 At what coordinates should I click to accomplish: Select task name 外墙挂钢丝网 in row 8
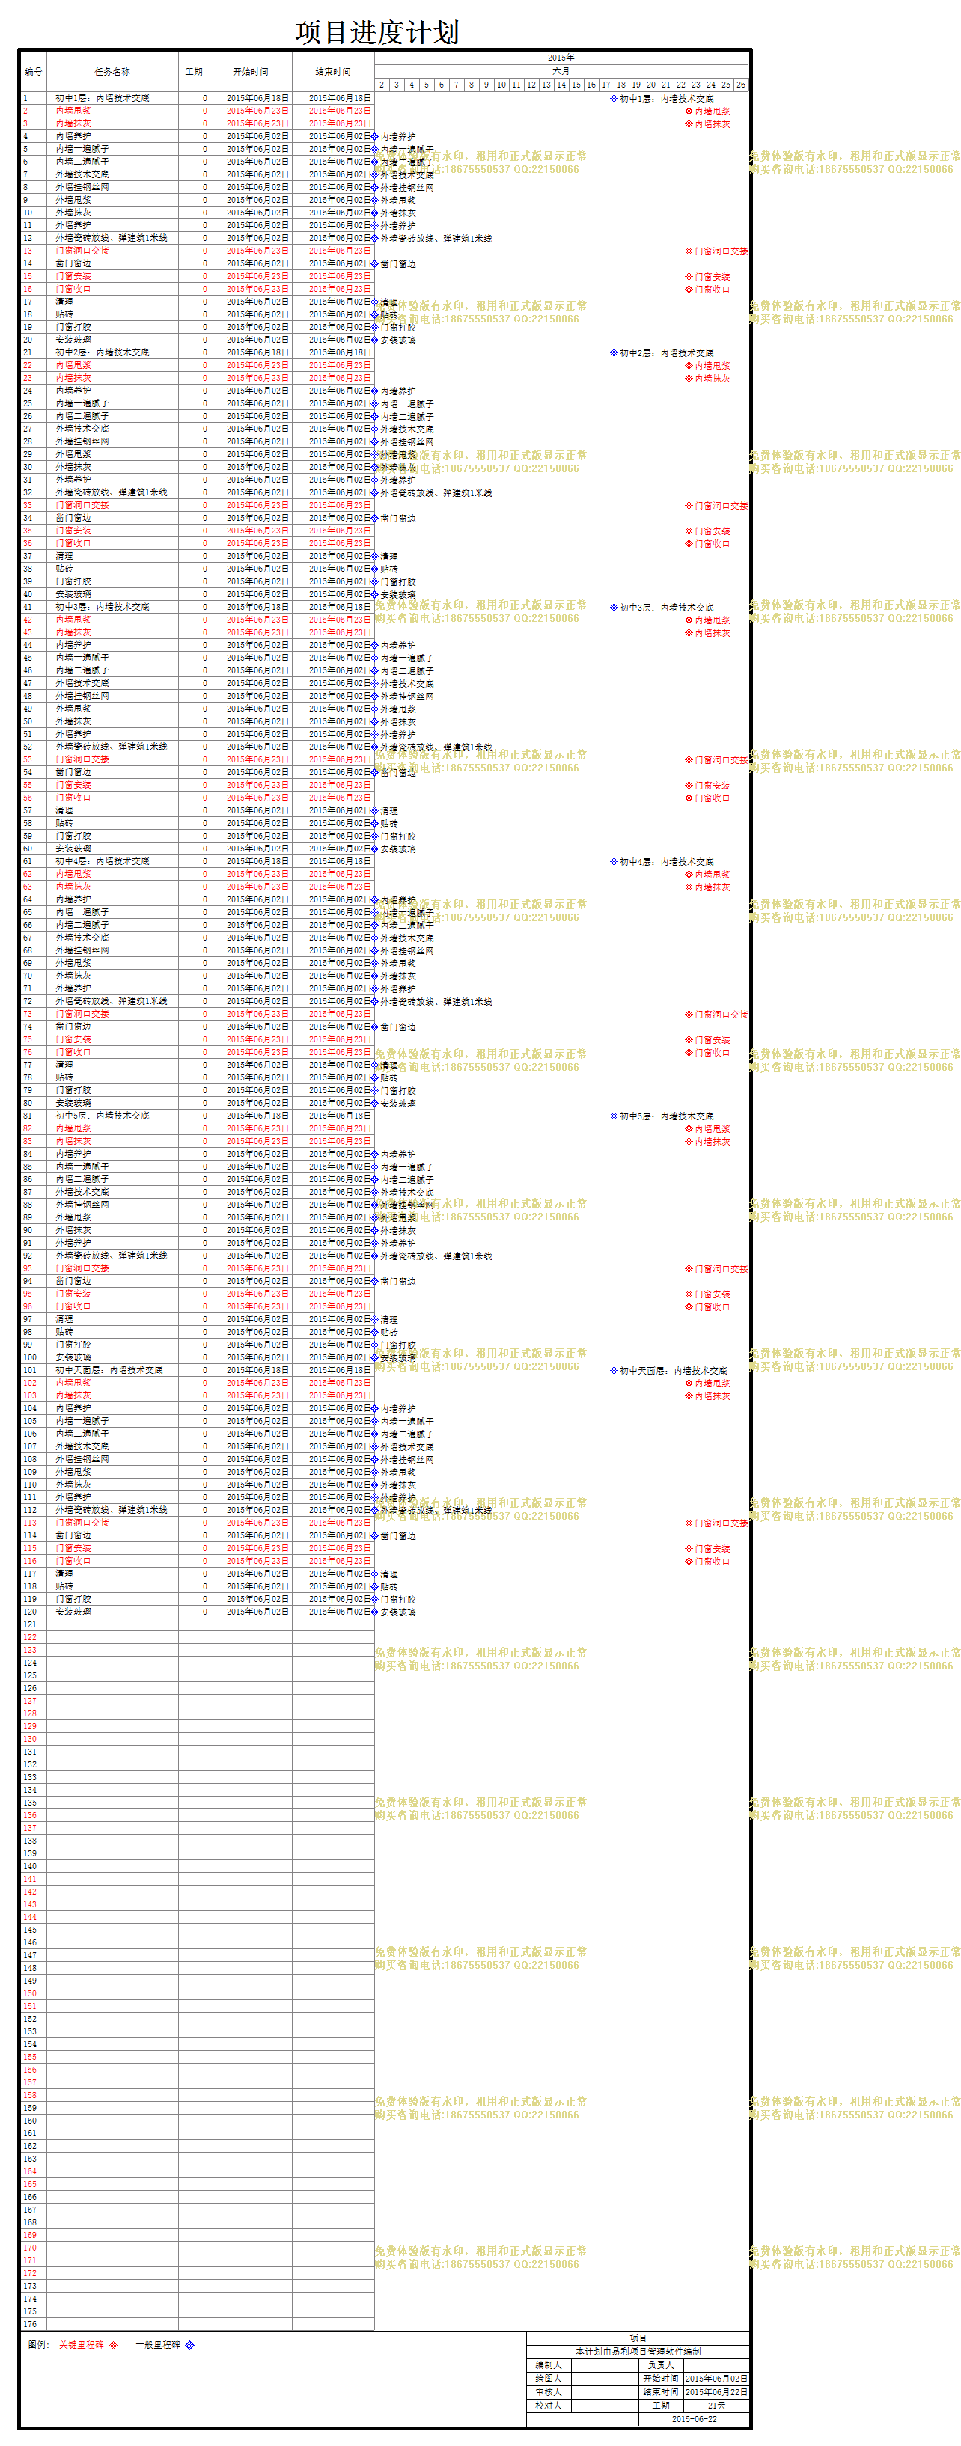(x=82, y=188)
